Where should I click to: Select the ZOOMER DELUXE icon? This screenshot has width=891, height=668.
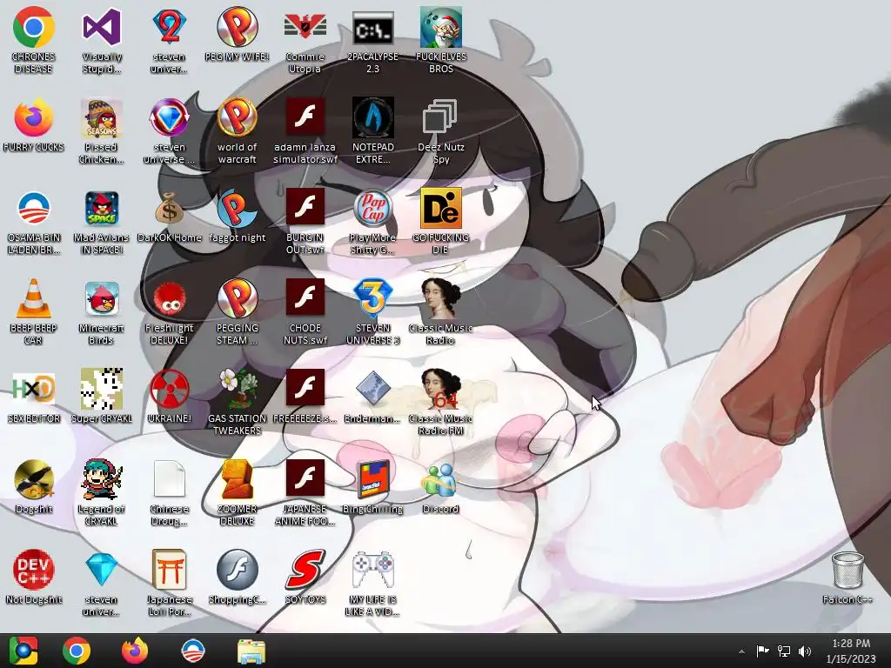tap(237, 479)
